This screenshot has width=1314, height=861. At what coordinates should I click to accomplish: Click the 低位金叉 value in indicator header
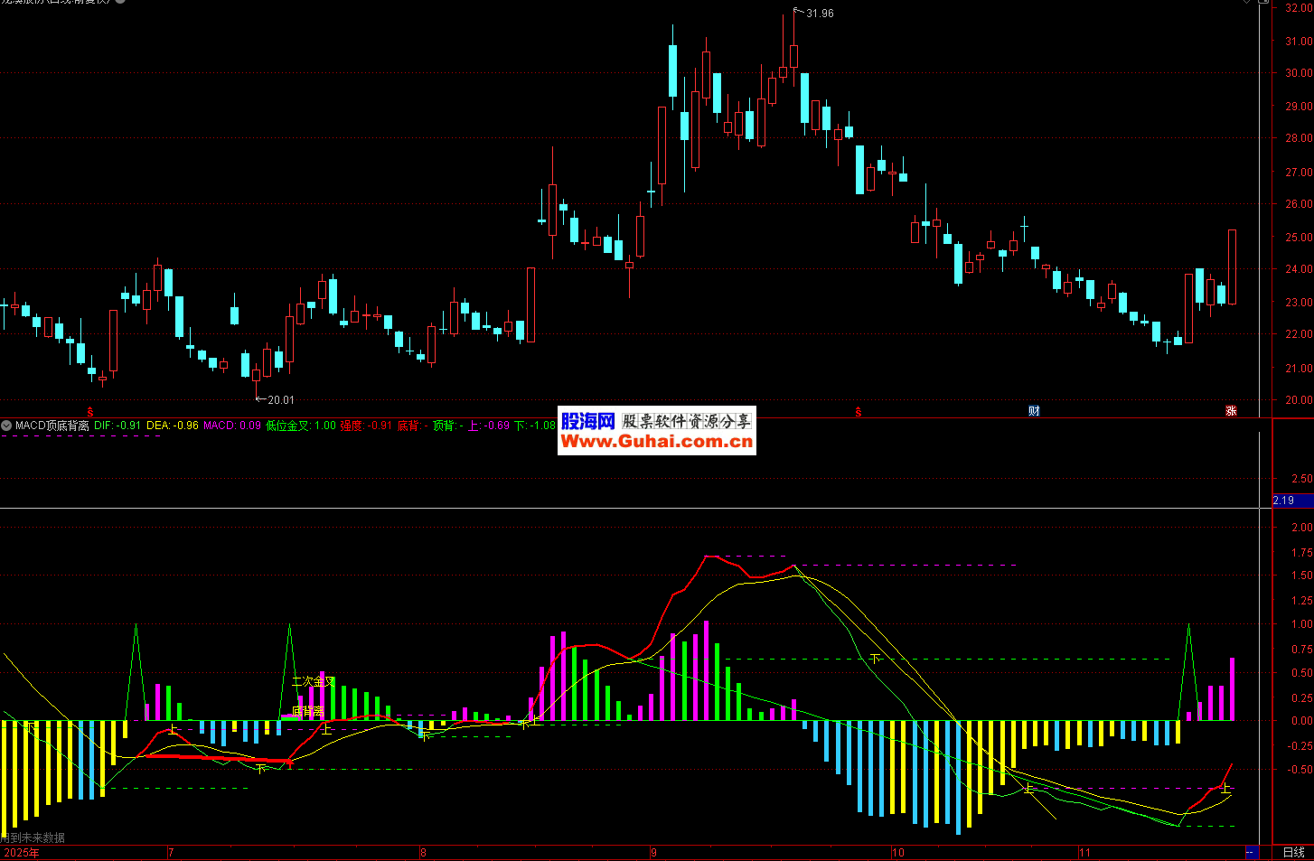click(300, 426)
